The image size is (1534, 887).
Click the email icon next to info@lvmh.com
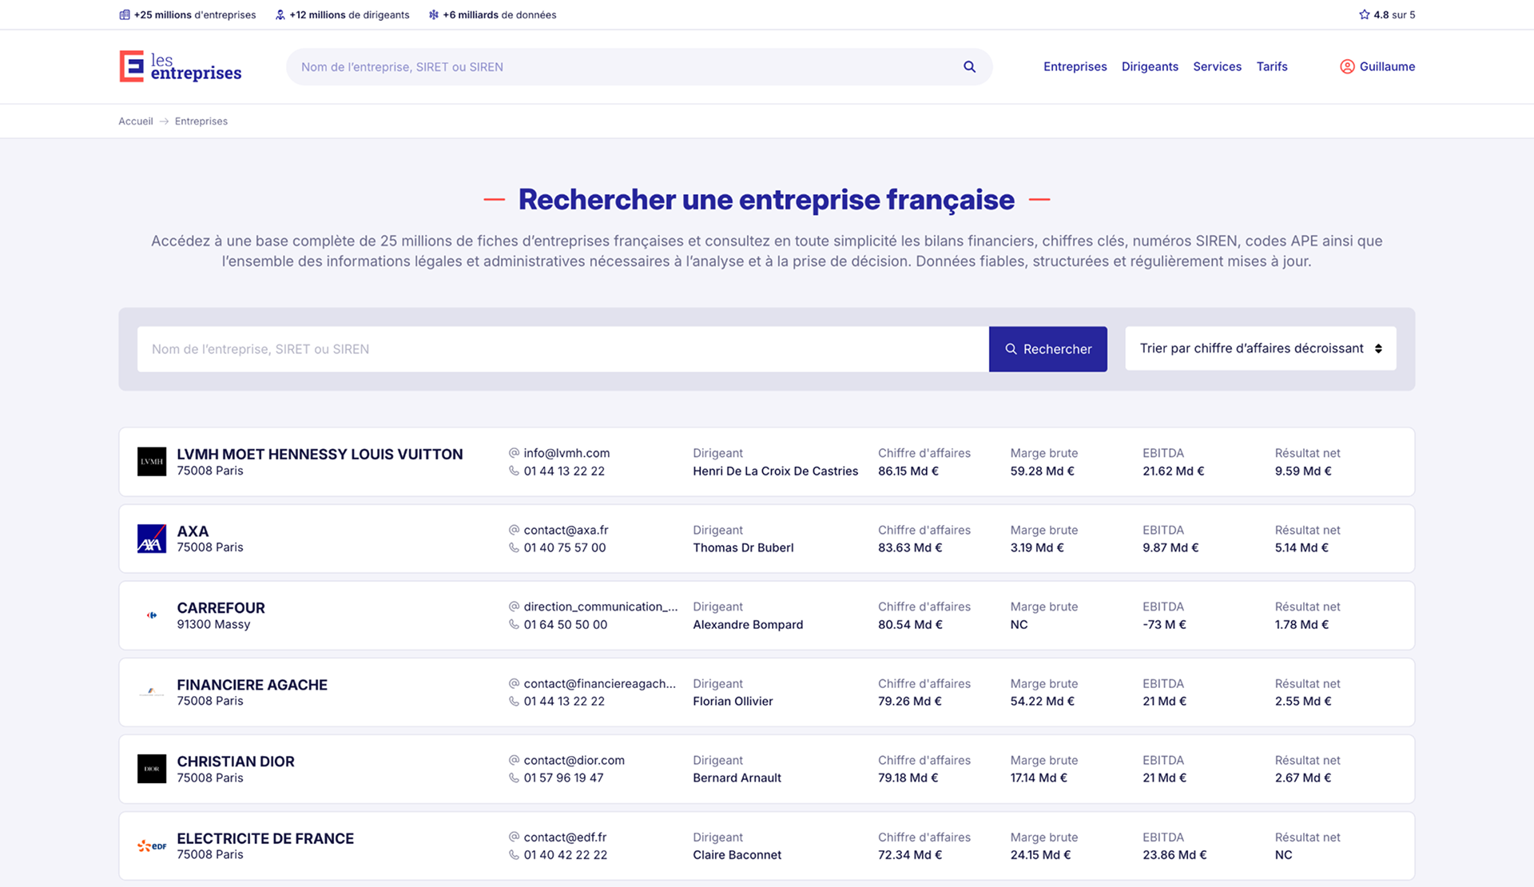[x=515, y=453]
